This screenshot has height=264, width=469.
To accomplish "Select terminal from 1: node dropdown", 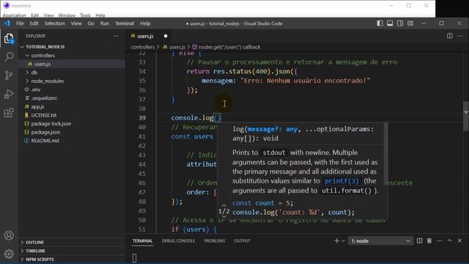I will tap(380, 241).
